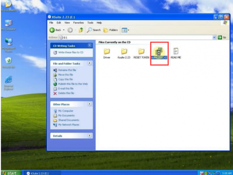The image size is (233, 175).
Task: Open the Ksuite 2.23 folder
Action: tap(124, 52)
